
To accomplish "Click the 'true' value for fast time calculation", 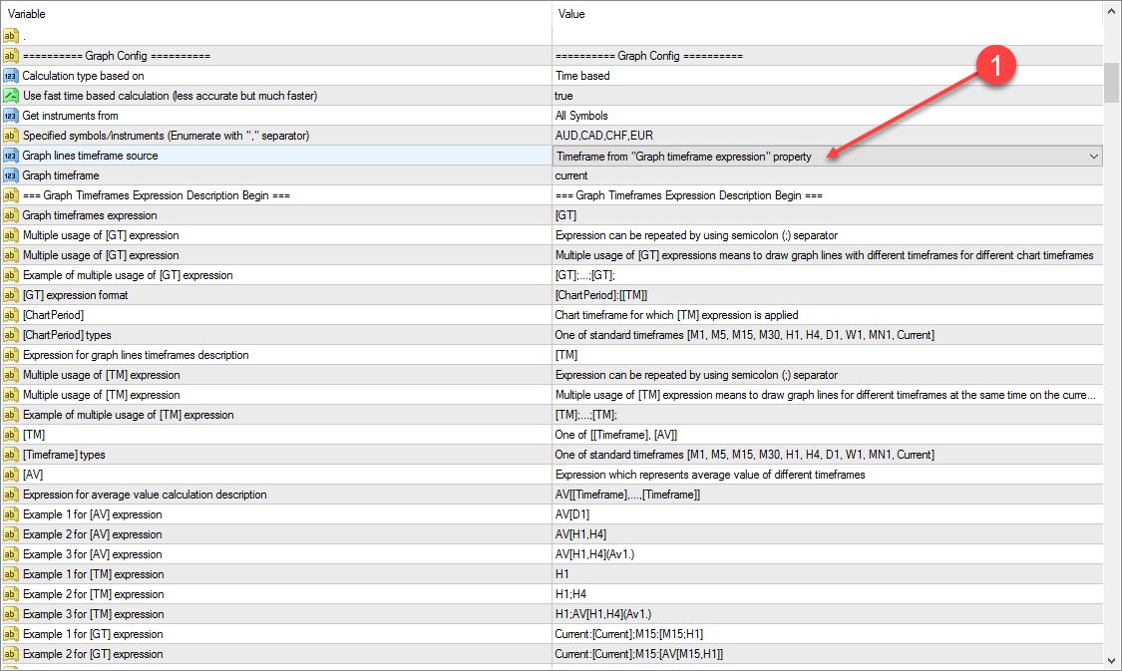I will 564,96.
